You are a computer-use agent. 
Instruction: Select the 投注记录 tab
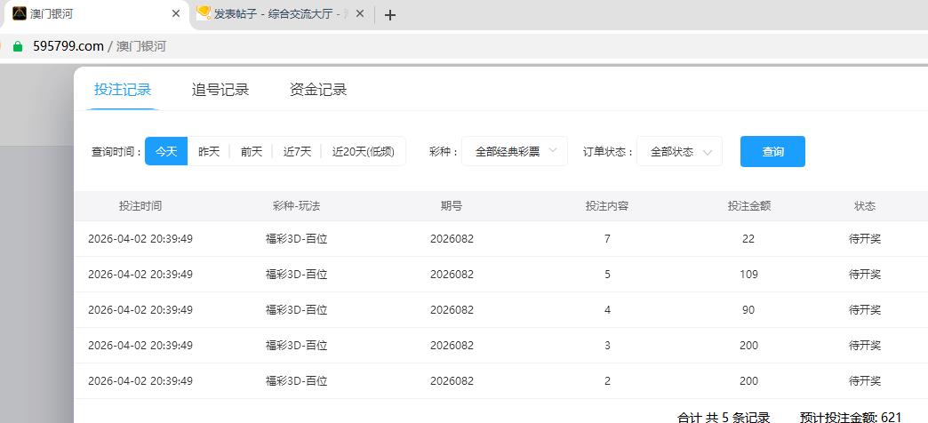pyautogui.click(x=123, y=90)
